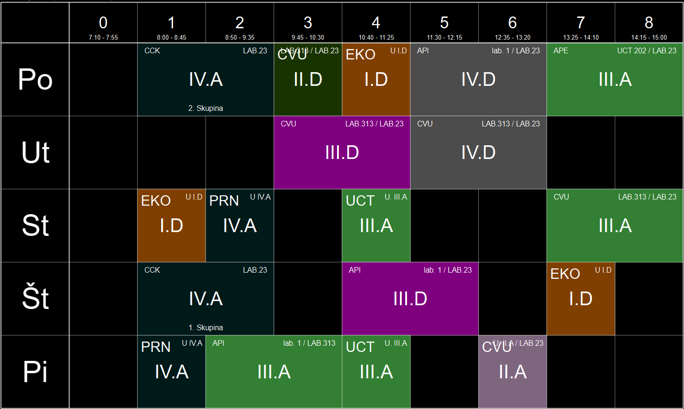Select the Wednesday CVU III.A lesson
This screenshot has width=684, height=409.
tap(615, 225)
